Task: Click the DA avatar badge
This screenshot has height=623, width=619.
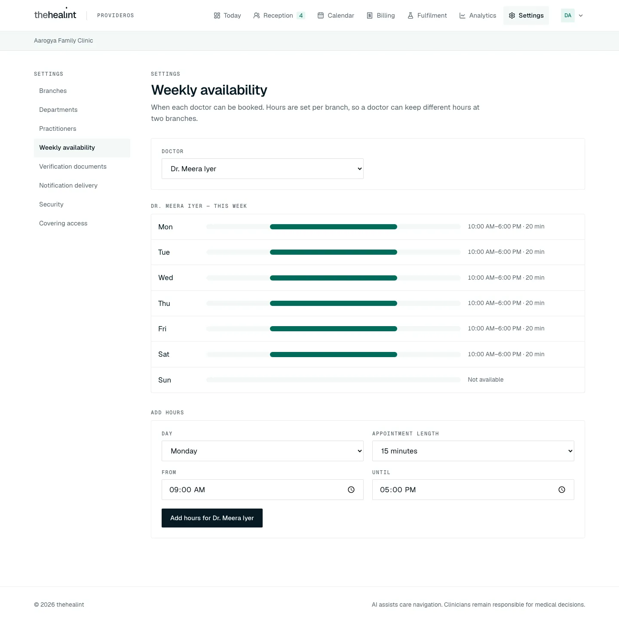Action: [568, 15]
